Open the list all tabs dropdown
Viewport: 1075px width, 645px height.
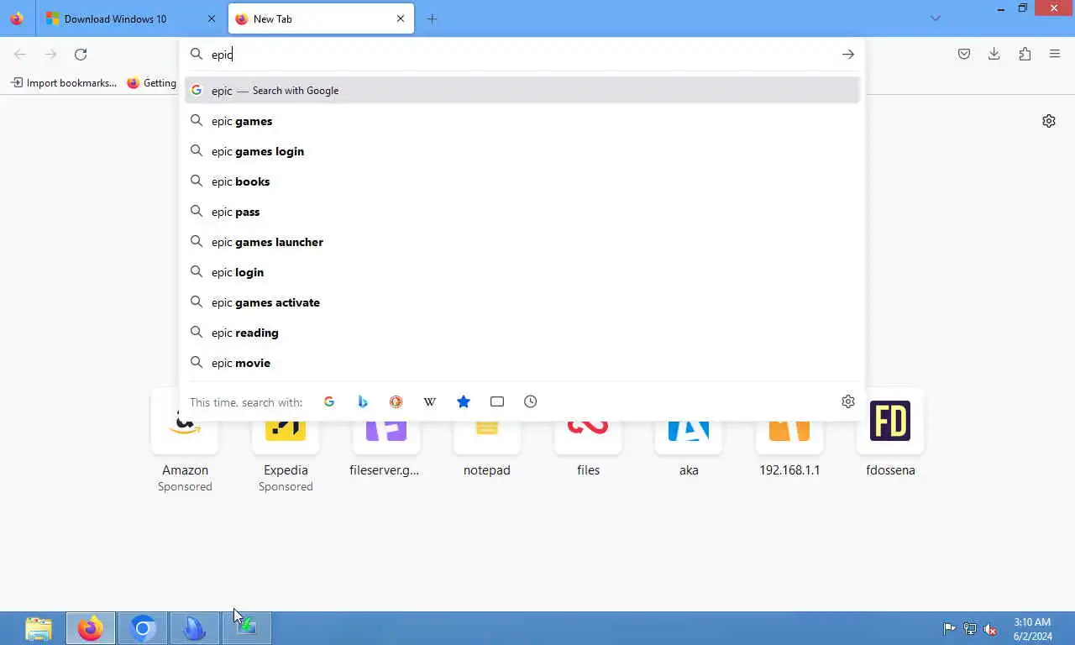936,18
